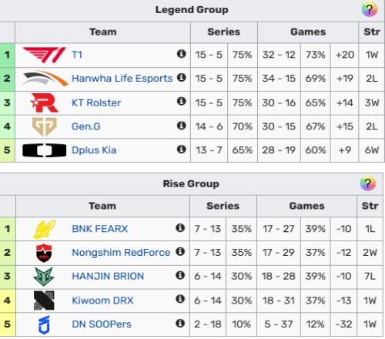The height and width of the screenshot is (339, 385).
Task: Go to the Gen.G team page
Action: click(x=85, y=126)
